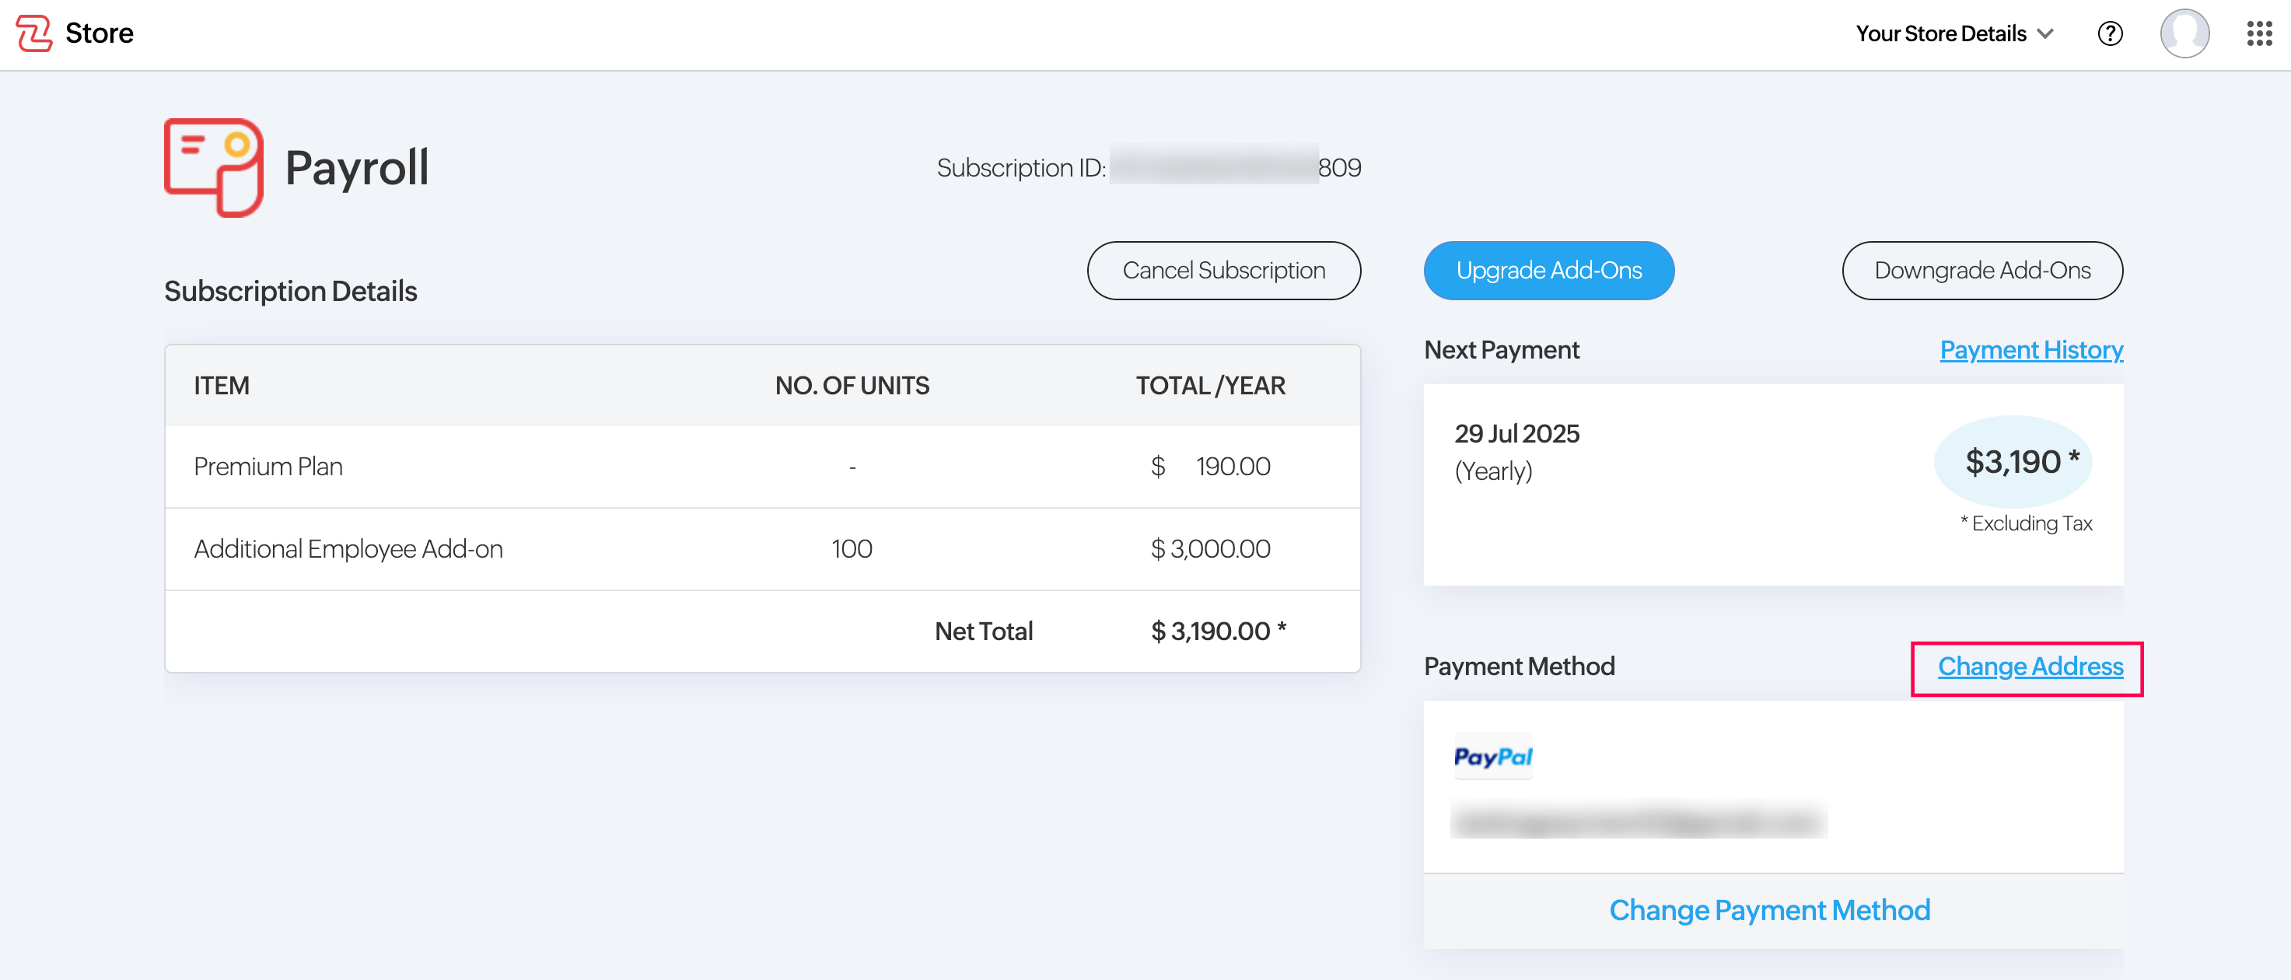Click the Cancel Subscription button
This screenshot has height=980, width=2291.
pyautogui.click(x=1224, y=269)
